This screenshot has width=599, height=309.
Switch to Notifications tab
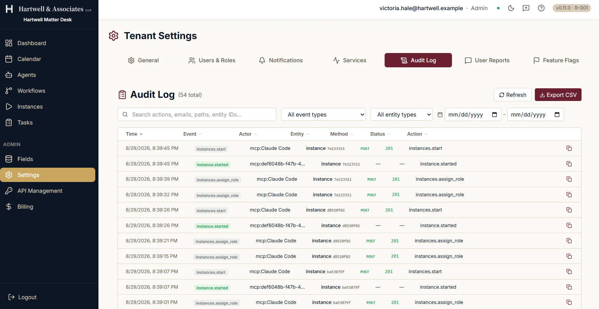point(281,60)
